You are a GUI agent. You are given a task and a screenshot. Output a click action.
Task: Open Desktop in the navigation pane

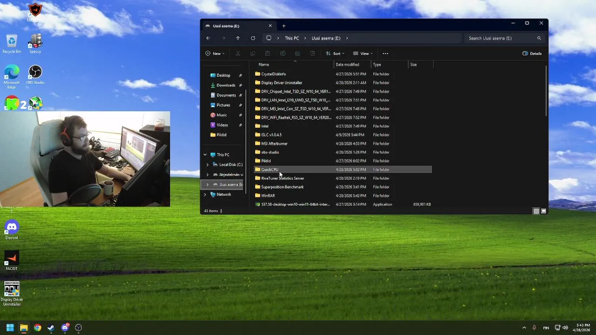click(223, 75)
